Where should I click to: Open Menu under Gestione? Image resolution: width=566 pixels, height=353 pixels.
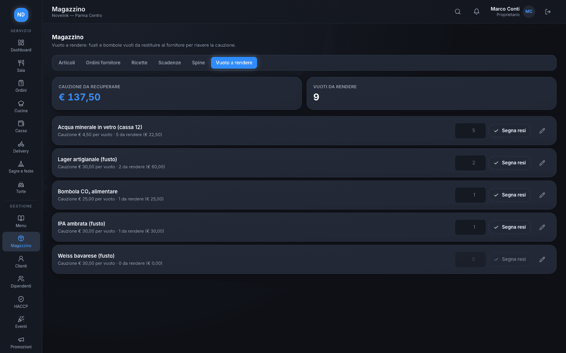[x=21, y=221]
